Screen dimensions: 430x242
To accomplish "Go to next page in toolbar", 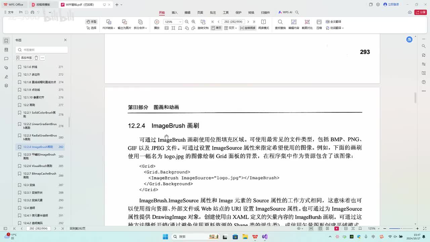I will pos(248,22).
